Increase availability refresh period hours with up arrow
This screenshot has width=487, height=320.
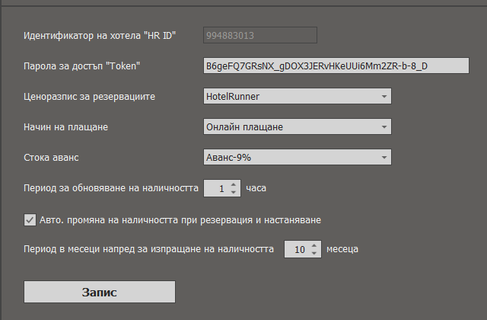[x=234, y=184]
